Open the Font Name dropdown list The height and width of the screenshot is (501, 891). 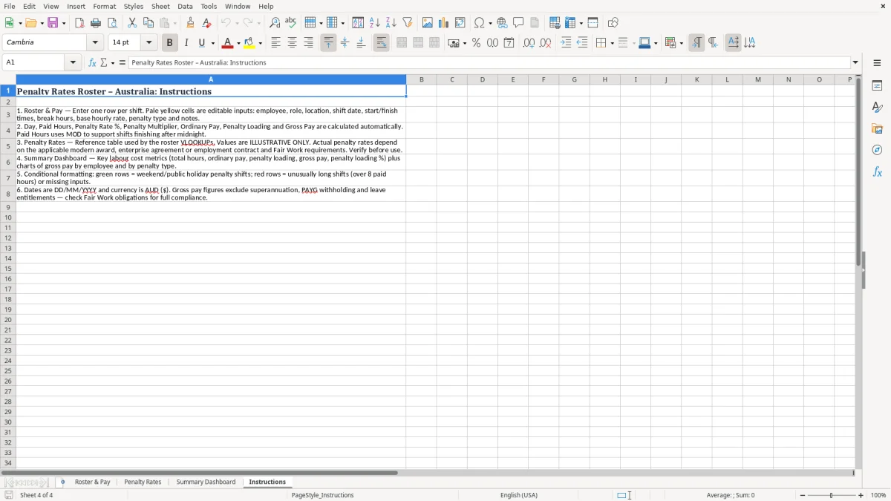[x=95, y=43]
